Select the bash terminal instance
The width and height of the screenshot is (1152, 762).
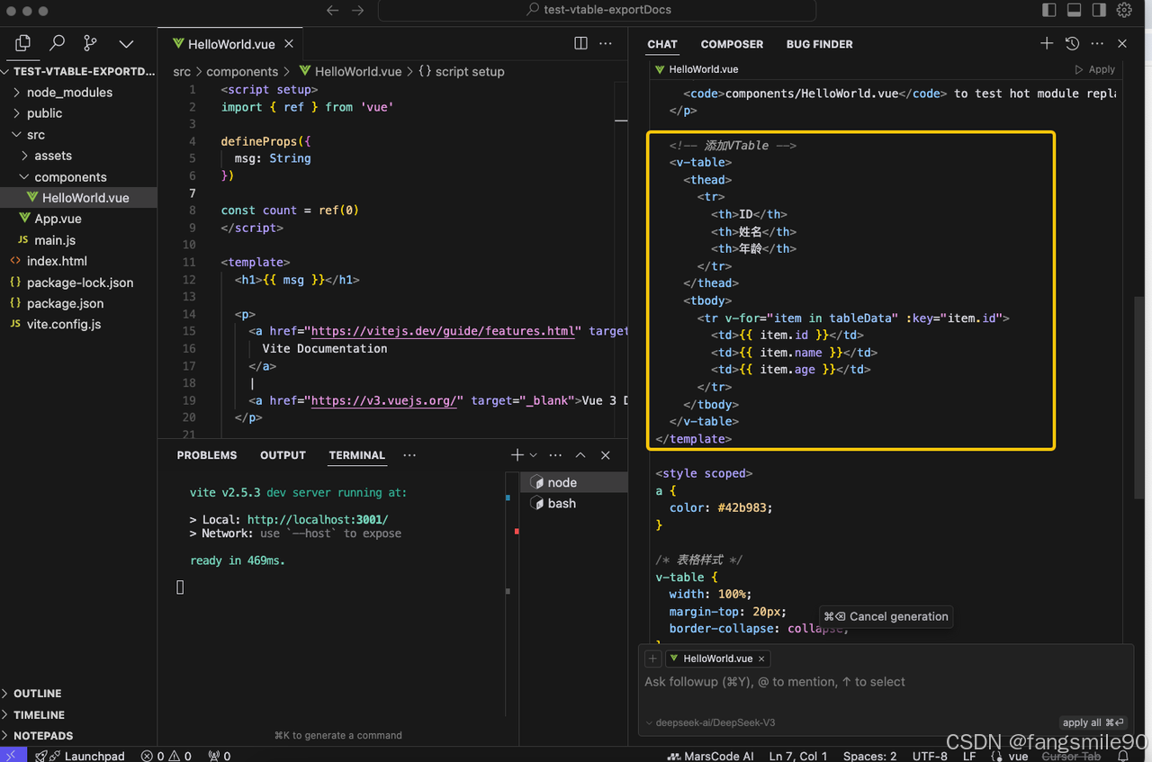tap(574, 503)
